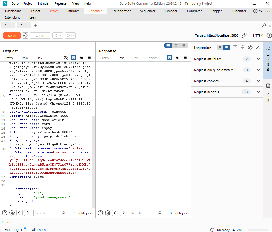Open the View menu

coord(76,3)
